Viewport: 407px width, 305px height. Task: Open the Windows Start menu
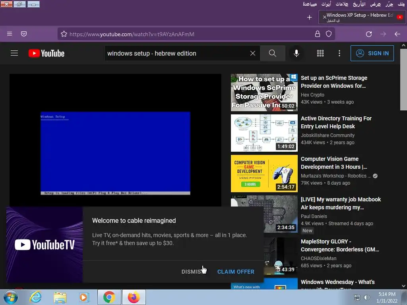pos(11,297)
